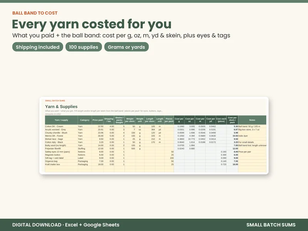This screenshot has width=308, height=231.
Task: Select the 'Cost per skein / pack' header
Action: (x=233, y=120)
